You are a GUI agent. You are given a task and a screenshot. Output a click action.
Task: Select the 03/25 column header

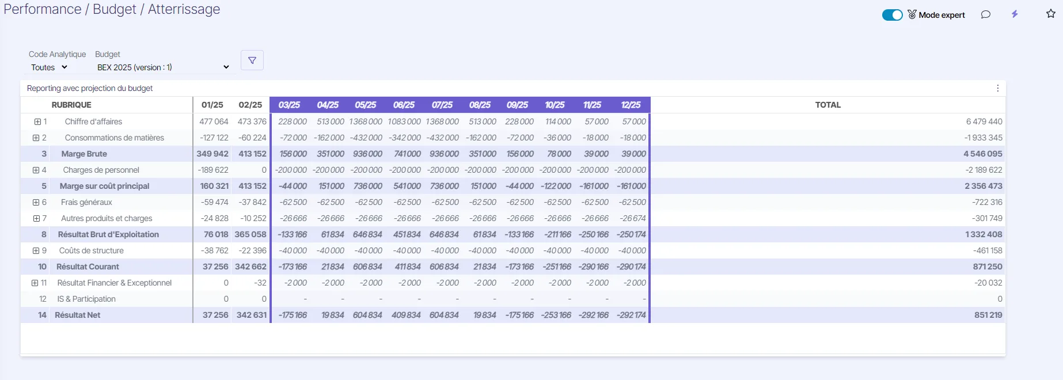pyautogui.click(x=289, y=105)
